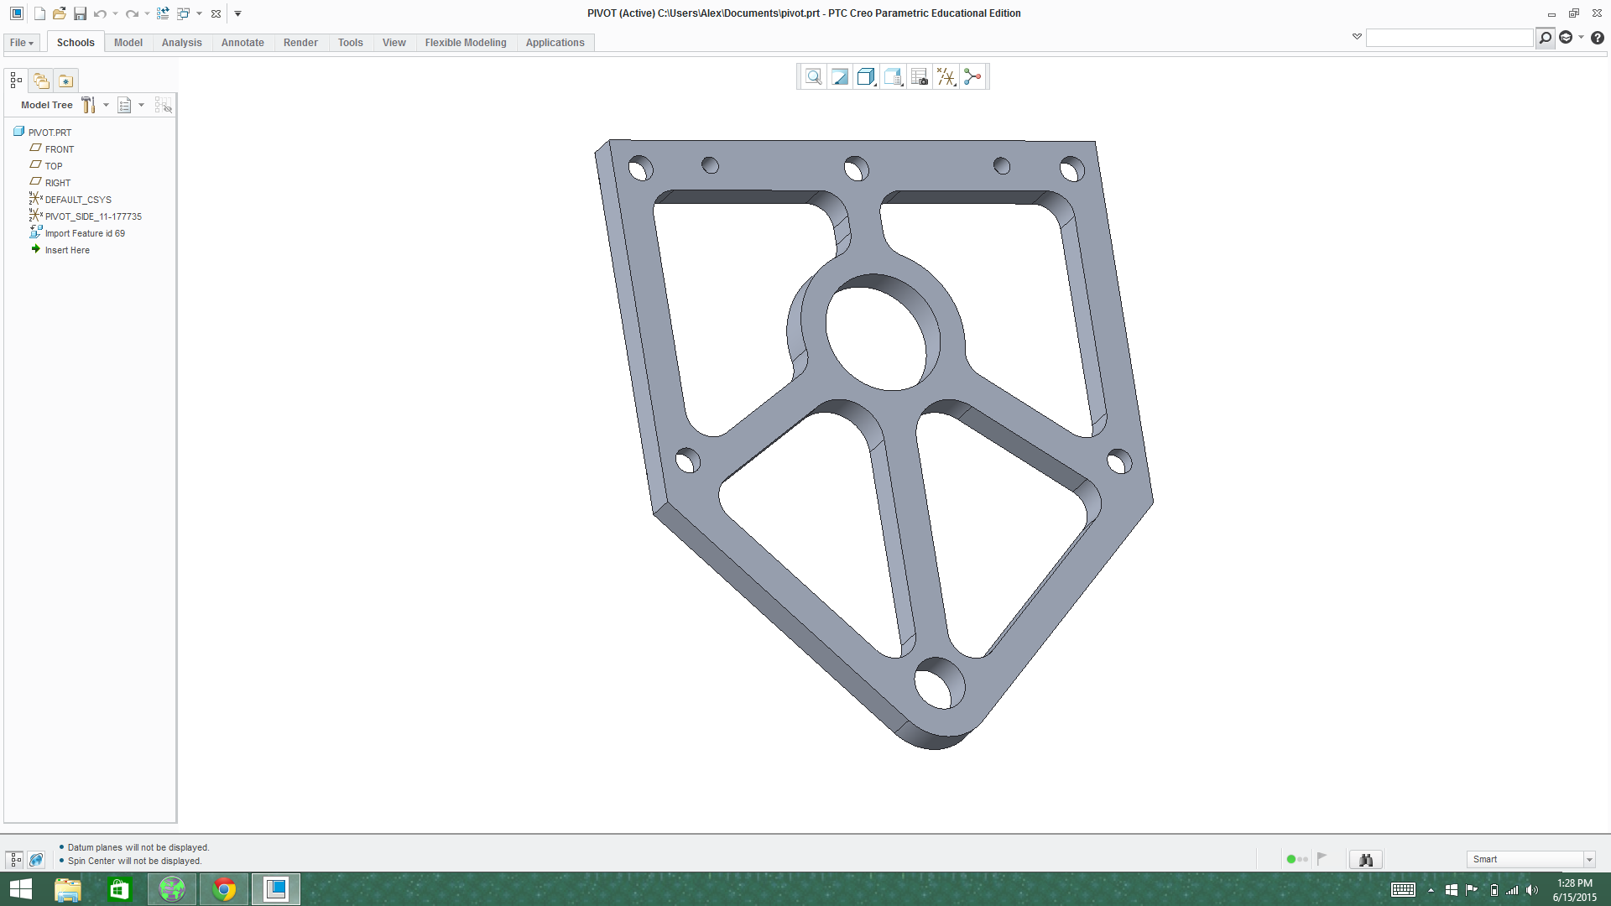Open the Applications tab
The image size is (1611, 906).
pos(555,43)
